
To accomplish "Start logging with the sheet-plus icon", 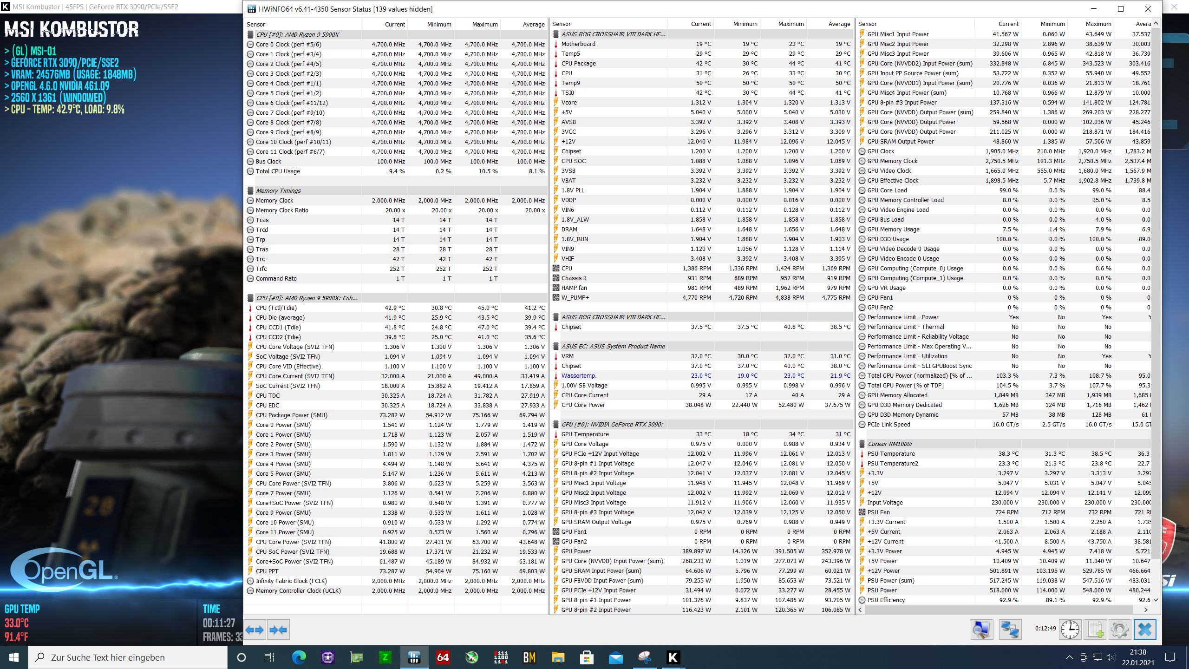I will pyautogui.click(x=1095, y=630).
